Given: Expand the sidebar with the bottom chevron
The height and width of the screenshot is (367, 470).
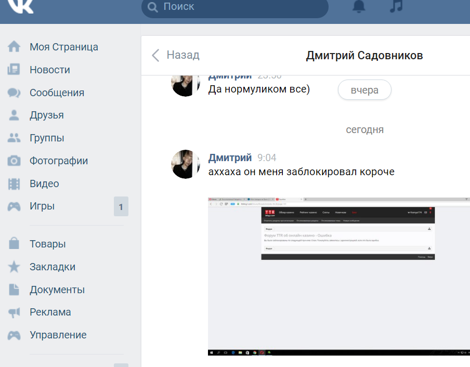Looking at the screenshot, I should 121,364.
